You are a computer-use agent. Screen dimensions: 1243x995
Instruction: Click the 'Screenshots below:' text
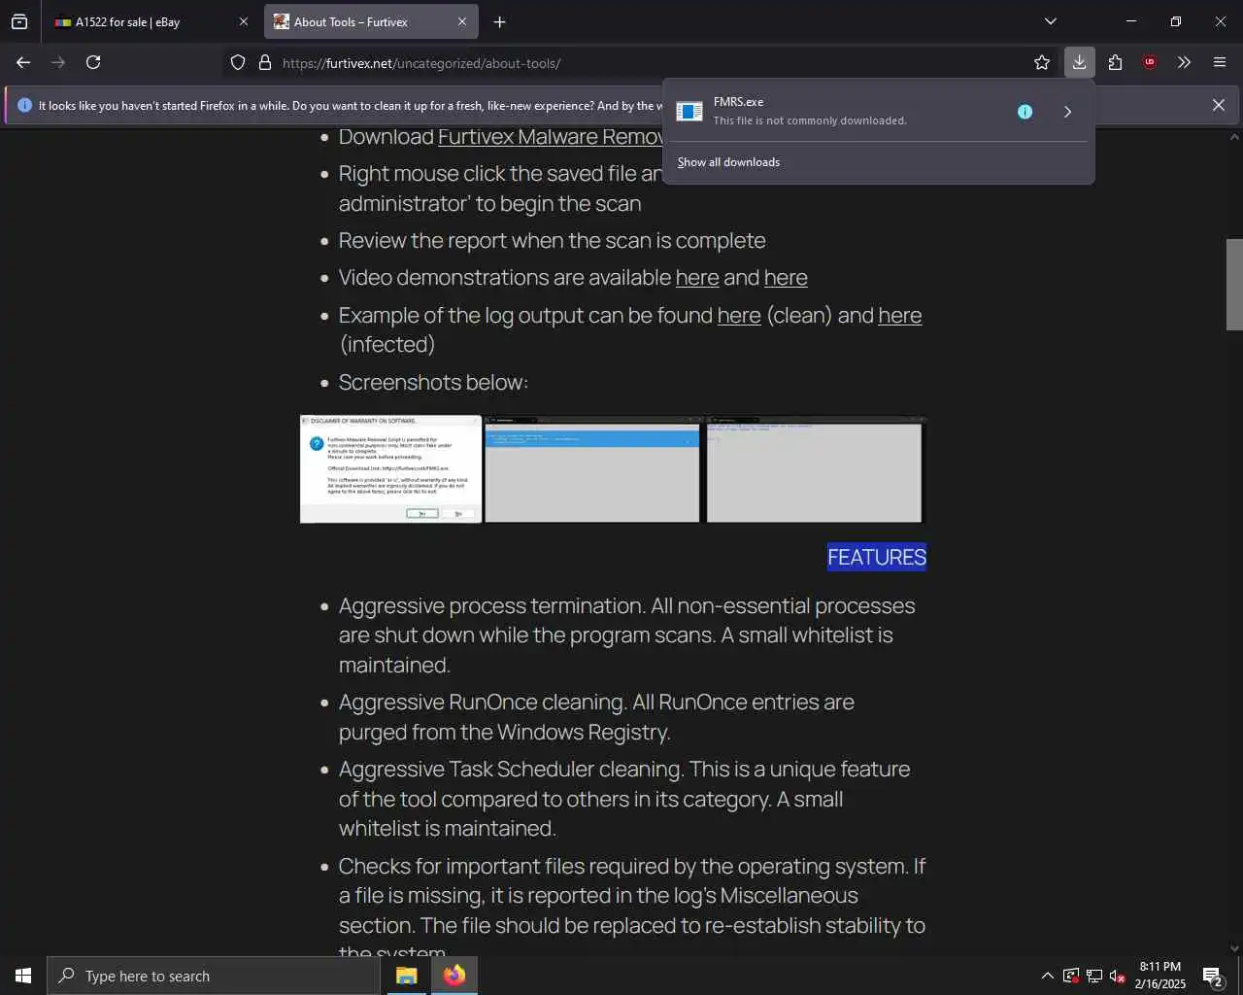(433, 383)
